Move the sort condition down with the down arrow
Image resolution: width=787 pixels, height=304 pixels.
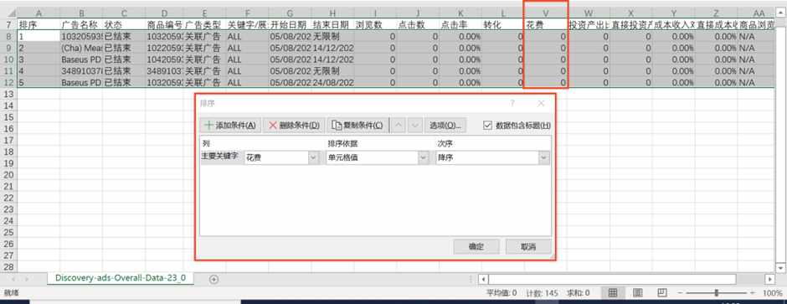click(x=414, y=126)
